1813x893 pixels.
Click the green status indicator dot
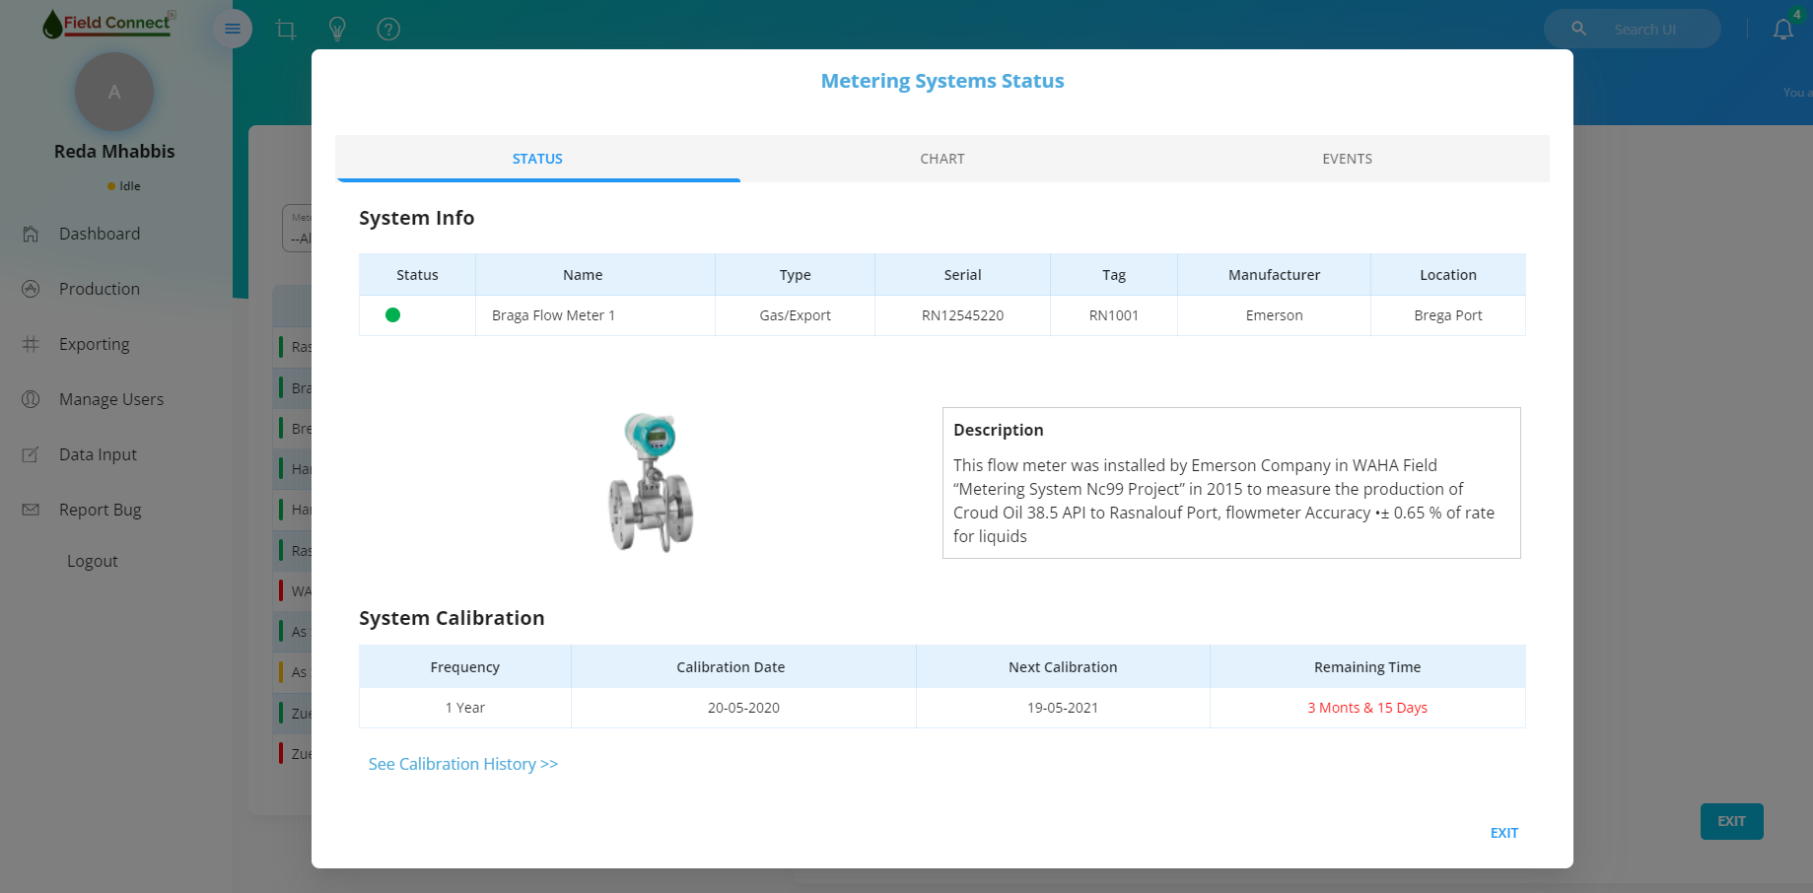(x=392, y=315)
